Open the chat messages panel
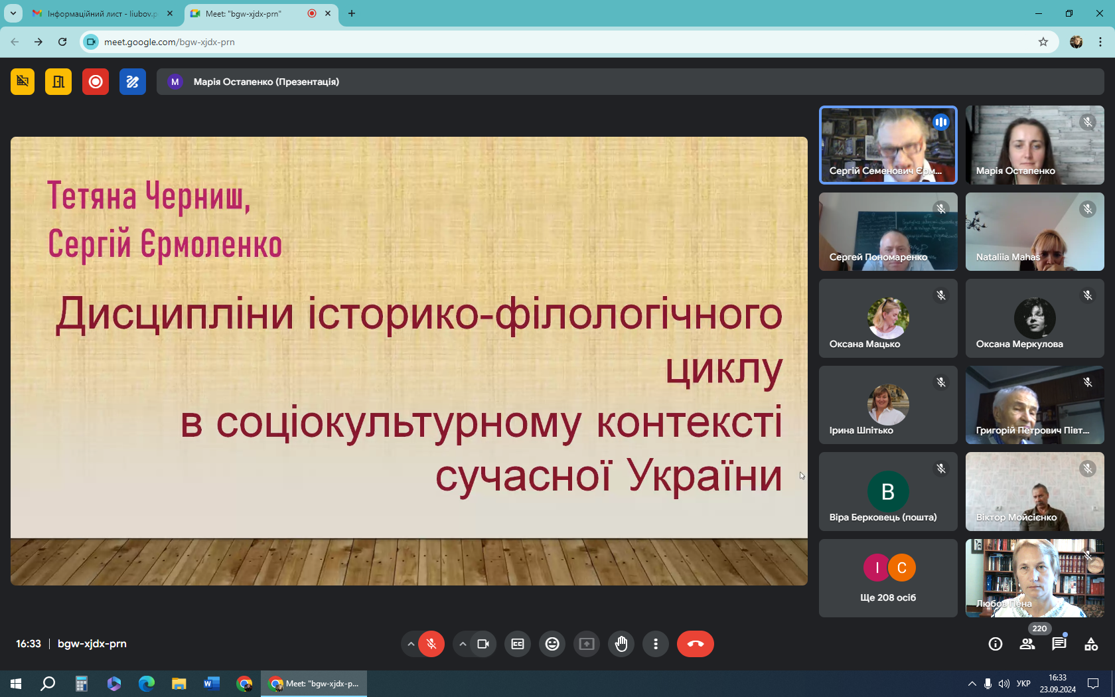Viewport: 1115px width, 697px height. click(x=1059, y=644)
